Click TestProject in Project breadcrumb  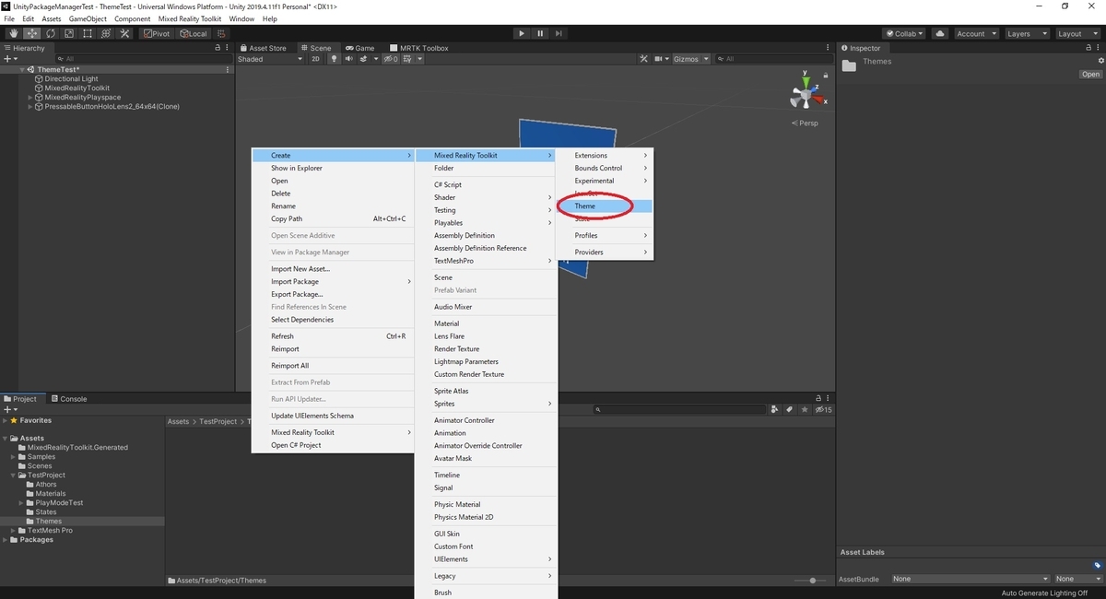pyautogui.click(x=218, y=421)
